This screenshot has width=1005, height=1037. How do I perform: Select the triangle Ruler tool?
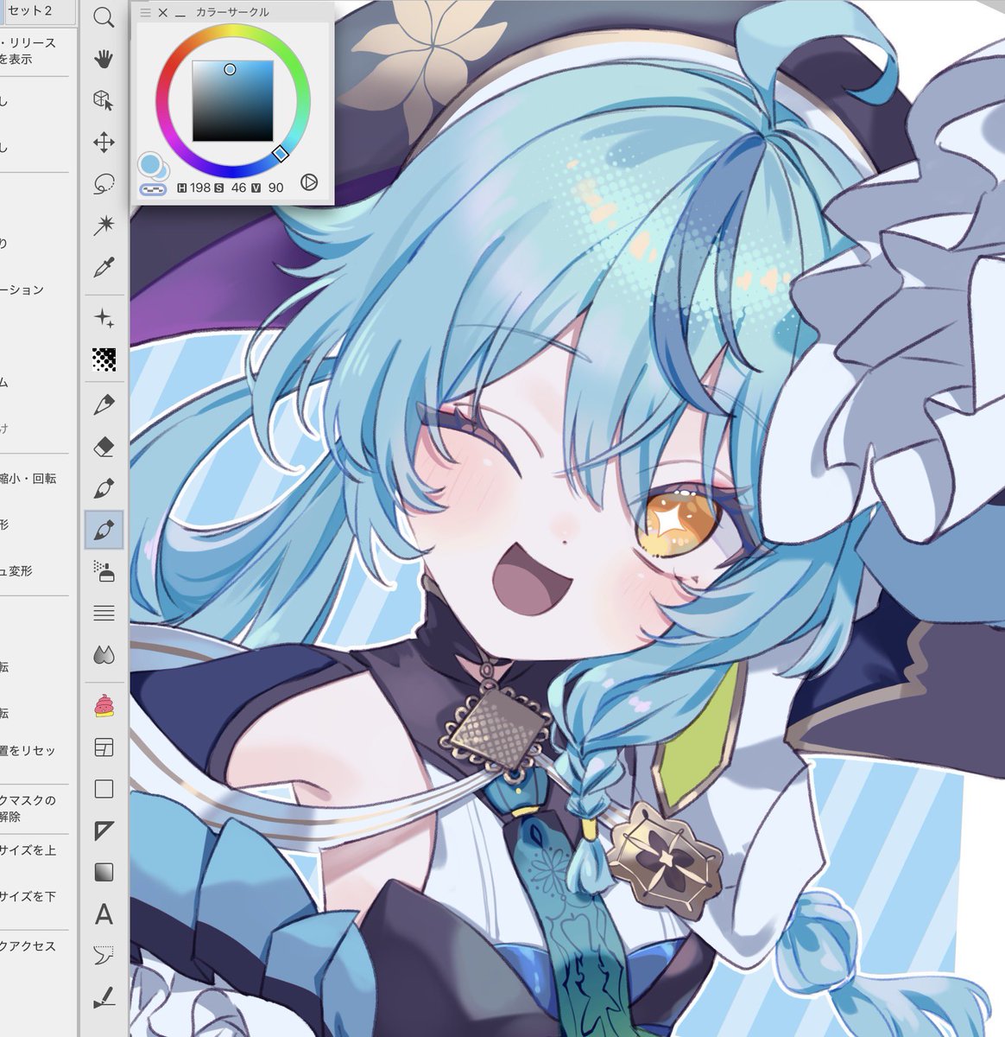pos(104,830)
